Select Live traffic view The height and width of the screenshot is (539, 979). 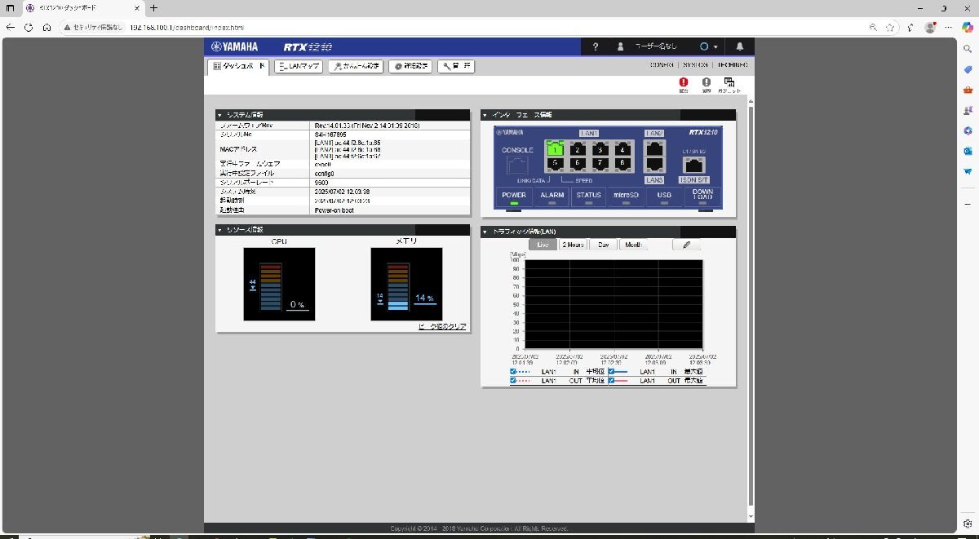543,245
